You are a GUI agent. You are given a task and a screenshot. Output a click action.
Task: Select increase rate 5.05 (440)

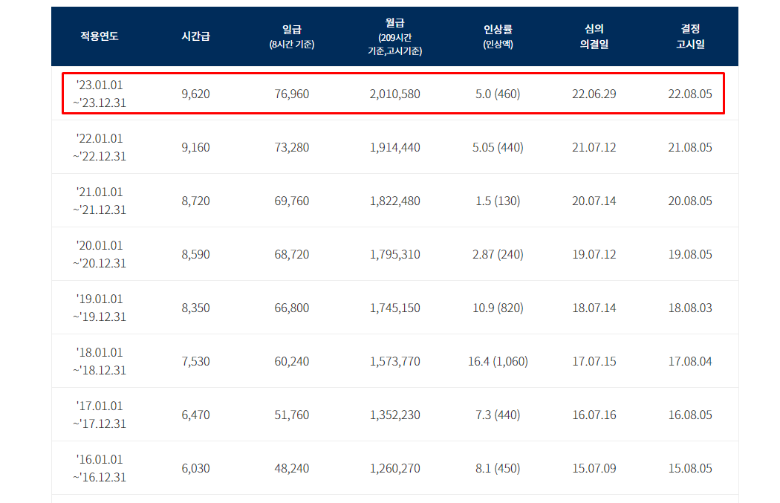coord(498,147)
